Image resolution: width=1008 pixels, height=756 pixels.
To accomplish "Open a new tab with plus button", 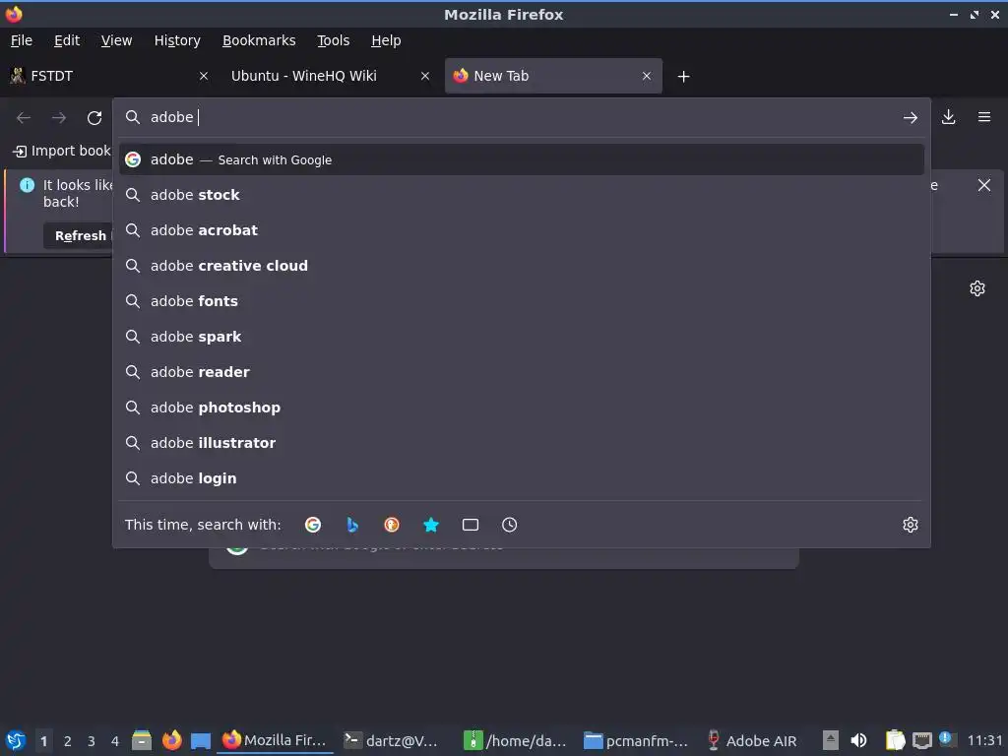I will coord(683,77).
